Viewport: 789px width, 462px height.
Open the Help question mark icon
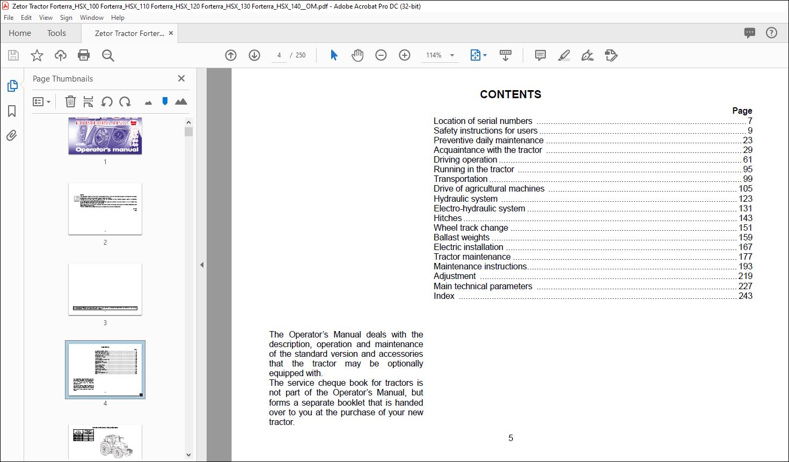(x=771, y=33)
